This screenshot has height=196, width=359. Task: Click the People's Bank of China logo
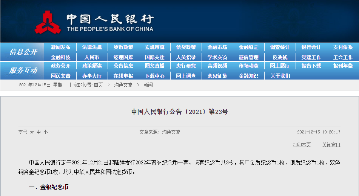point(94,22)
